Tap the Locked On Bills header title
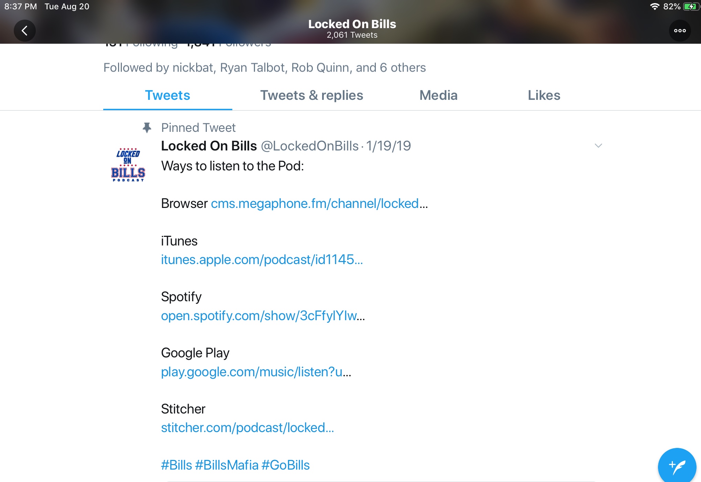 [x=352, y=24]
